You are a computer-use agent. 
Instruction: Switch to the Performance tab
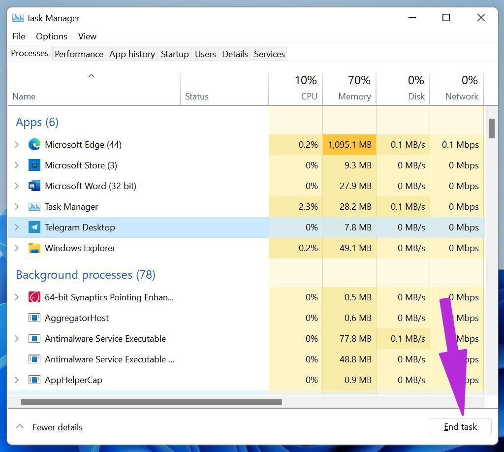click(x=79, y=54)
